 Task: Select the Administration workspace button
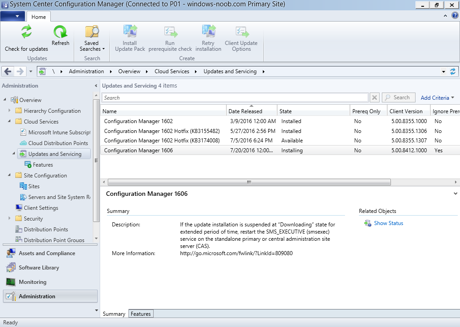[x=50, y=296]
